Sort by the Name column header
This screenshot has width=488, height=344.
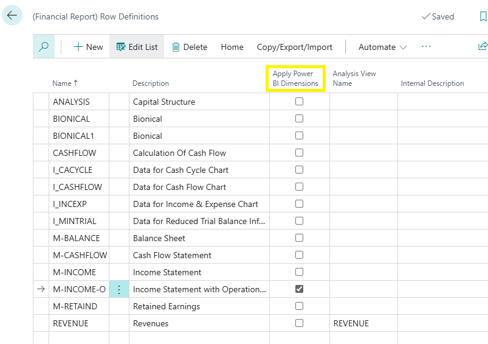(x=61, y=83)
